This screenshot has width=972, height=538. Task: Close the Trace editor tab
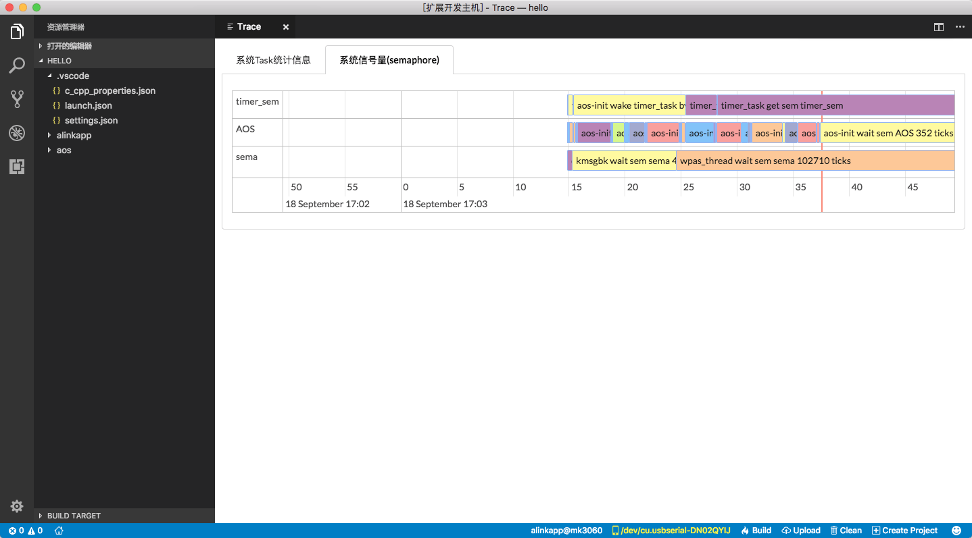click(286, 27)
